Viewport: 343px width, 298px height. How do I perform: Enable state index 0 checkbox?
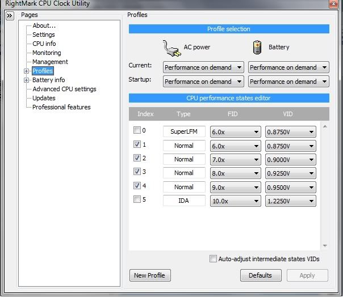(137, 130)
